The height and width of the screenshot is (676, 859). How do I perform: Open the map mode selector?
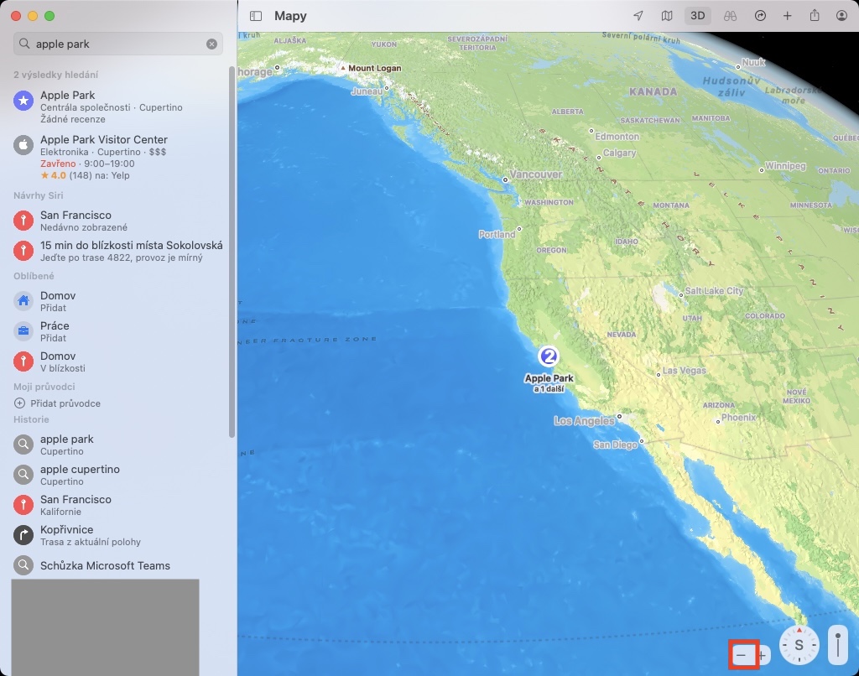[667, 16]
